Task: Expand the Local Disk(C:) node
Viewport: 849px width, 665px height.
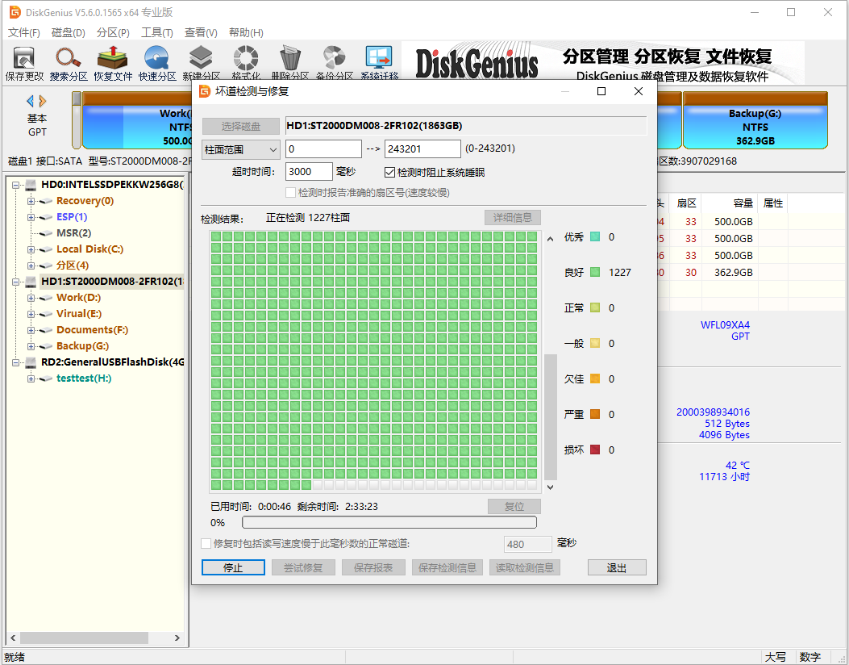Action: click(x=31, y=250)
